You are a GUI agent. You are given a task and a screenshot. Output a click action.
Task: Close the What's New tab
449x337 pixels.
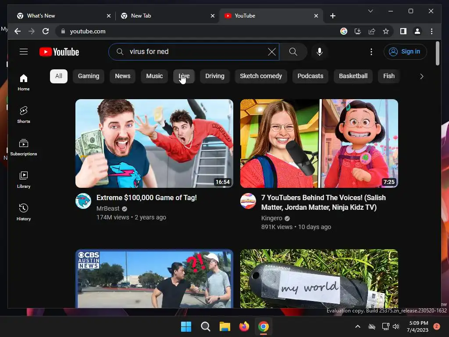[x=109, y=16]
